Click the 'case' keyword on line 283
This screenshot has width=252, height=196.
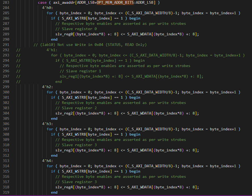(42, 3)
